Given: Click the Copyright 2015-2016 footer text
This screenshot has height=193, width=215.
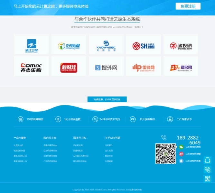Looking at the screenshot, I should (107, 190).
